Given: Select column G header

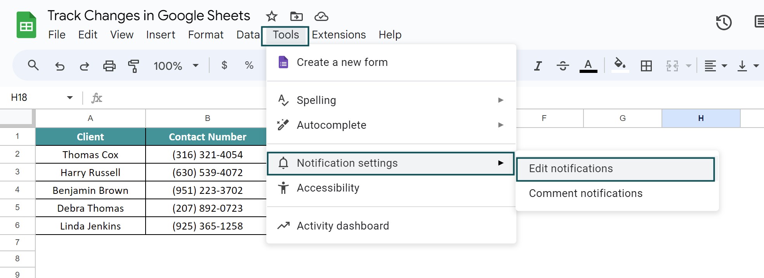Looking at the screenshot, I should coord(623,118).
